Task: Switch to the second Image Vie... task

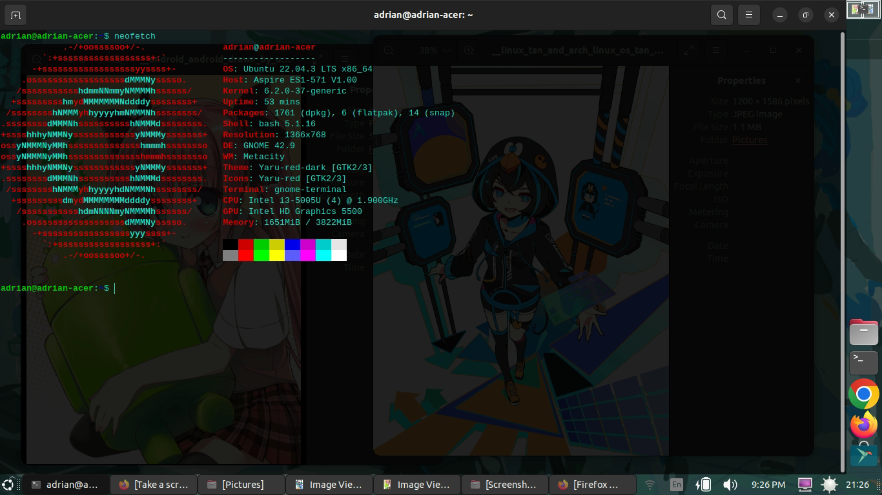Action: tap(416, 484)
